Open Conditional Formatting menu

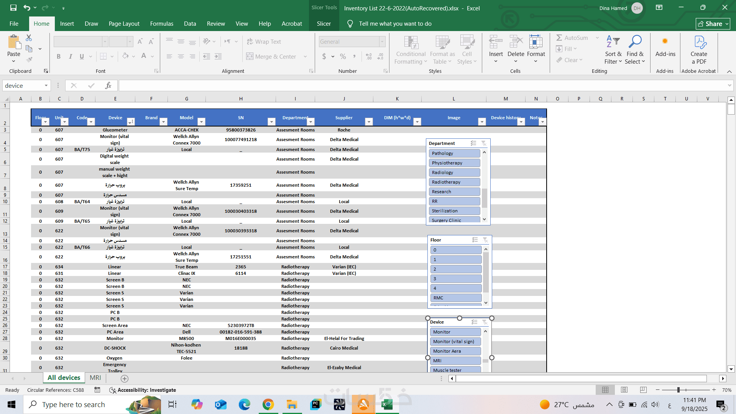[411, 50]
